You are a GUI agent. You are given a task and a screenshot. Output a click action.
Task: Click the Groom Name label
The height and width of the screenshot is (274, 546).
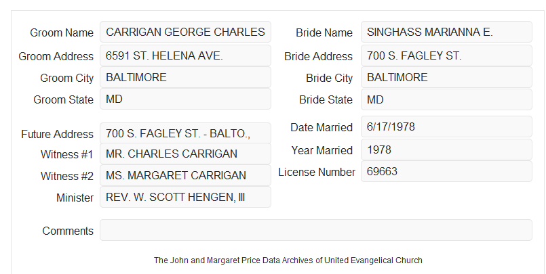(62, 32)
